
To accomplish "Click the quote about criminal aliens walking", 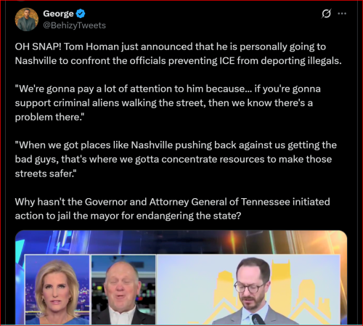I will click(168, 103).
